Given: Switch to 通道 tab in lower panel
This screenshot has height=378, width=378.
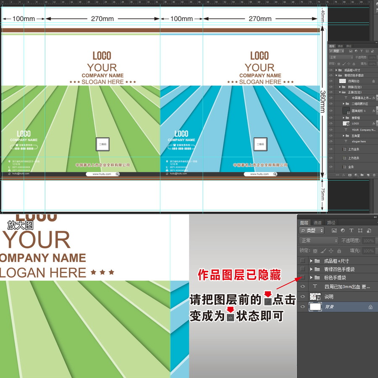Looking at the screenshot, I should click(317, 223).
